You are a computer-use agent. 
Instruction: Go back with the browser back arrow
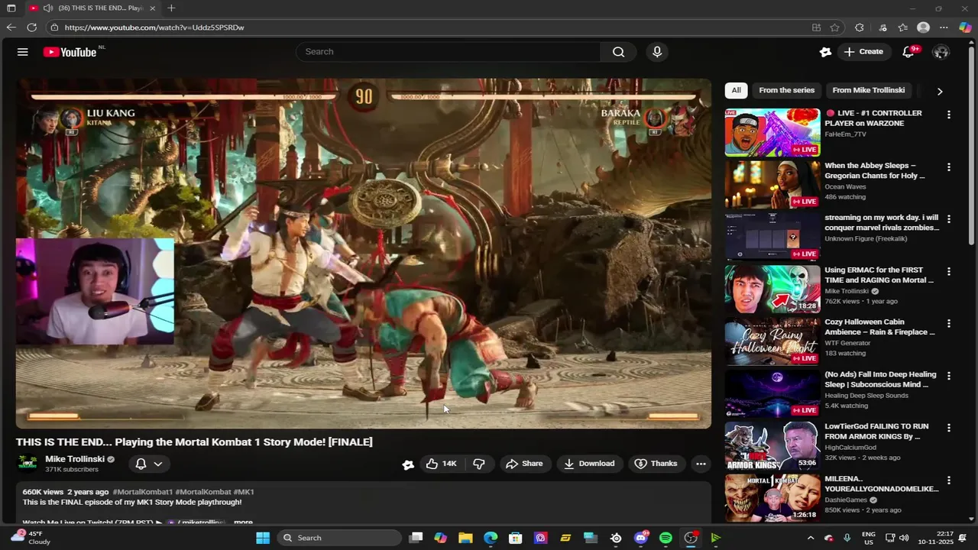tap(11, 27)
